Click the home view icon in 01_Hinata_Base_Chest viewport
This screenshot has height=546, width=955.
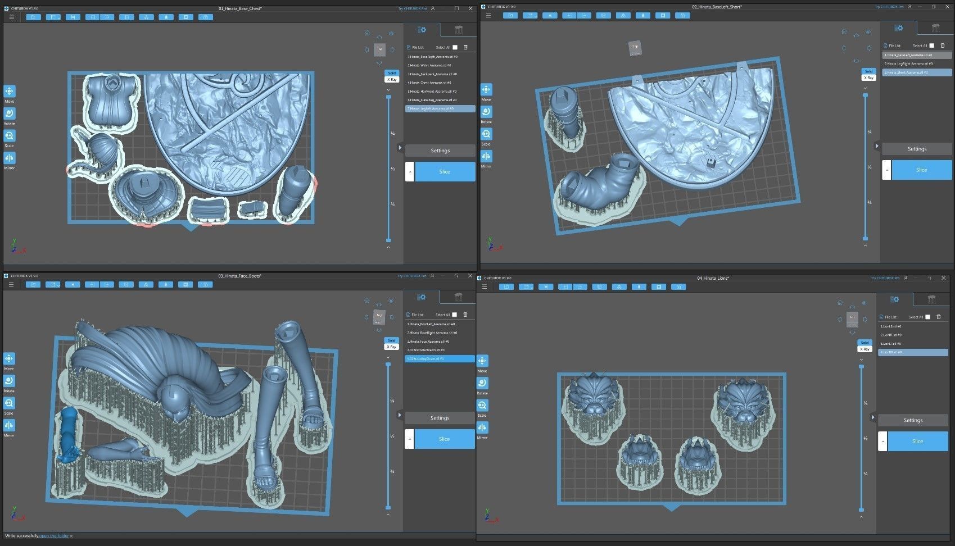point(367,33)
